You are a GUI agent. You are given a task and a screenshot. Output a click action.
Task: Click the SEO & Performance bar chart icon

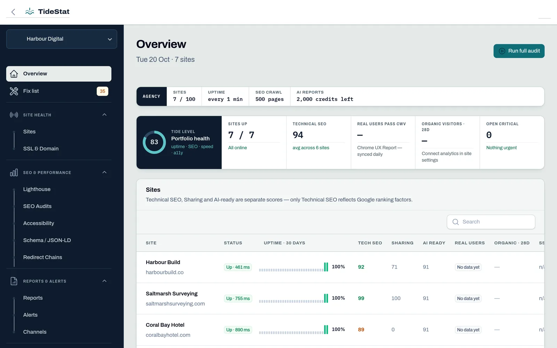14,173
